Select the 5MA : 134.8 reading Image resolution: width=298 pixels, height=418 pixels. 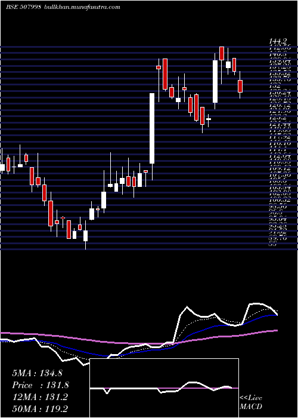tap(37, 373)
